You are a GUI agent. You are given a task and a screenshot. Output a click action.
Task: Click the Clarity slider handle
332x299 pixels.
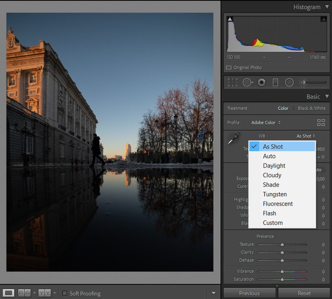tap(282, 252)
